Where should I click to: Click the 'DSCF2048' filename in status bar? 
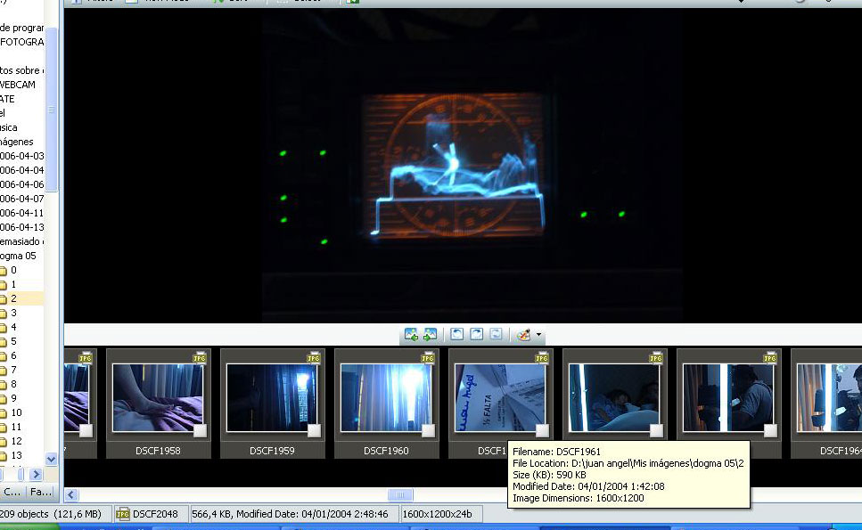[156, 514]
